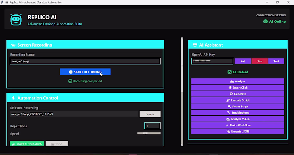
Task: Toggle the AI Enabled checkbox
Action: tap(229, 72)
